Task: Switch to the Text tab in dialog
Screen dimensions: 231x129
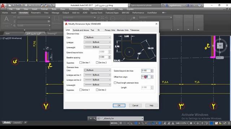Action: (92, 30)
